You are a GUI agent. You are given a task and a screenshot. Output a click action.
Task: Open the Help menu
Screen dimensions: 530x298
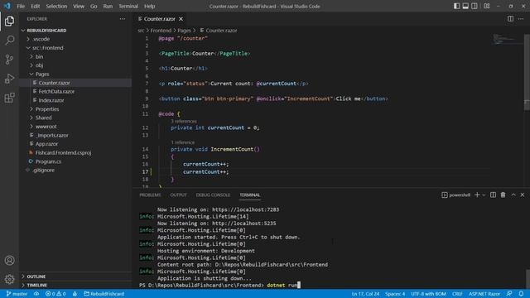coord(149,6)
